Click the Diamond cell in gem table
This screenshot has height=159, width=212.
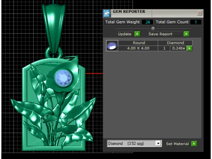click(175, 43)
